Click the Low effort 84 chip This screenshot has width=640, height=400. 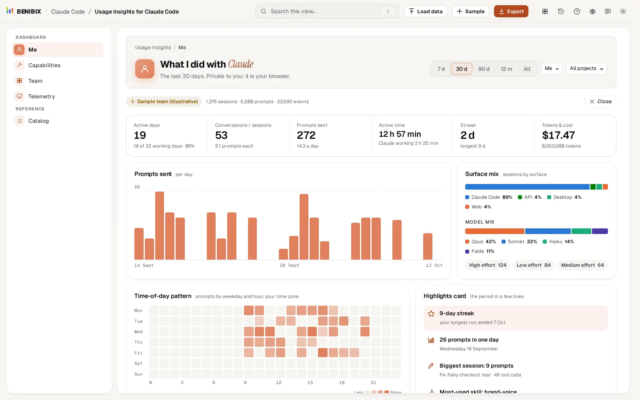coord(534,265)
